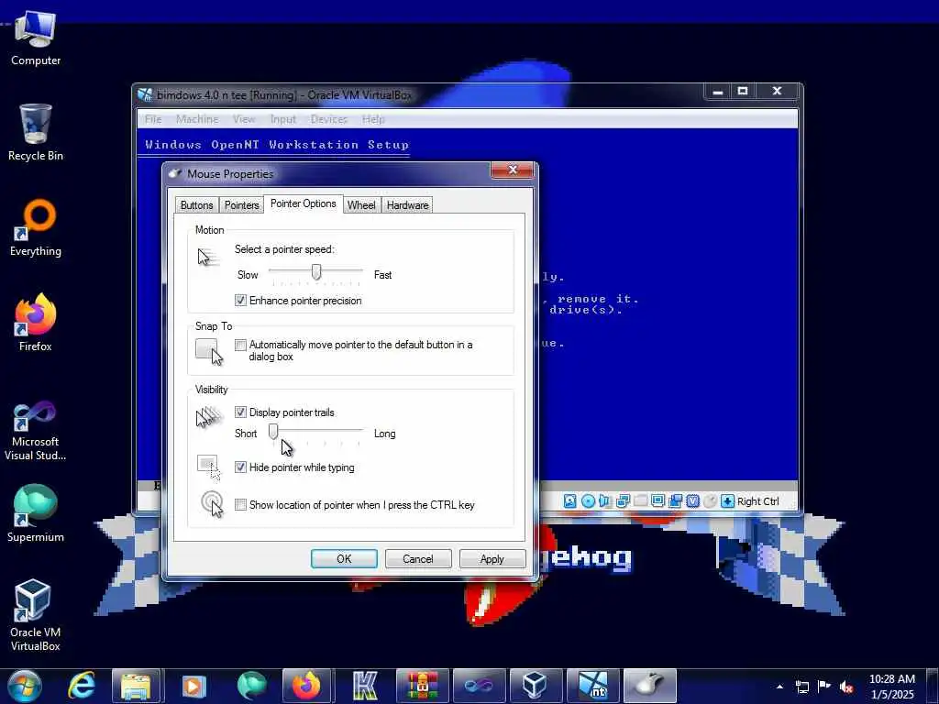This screenshot has width=939, height=704.
Task: Close the Mouse Properties dialog
Action: tap(512, 170)
